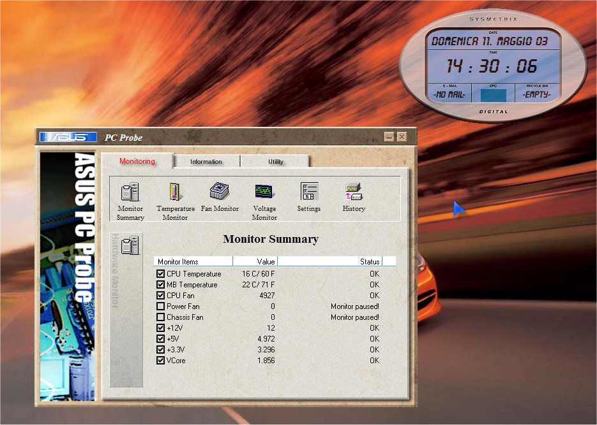
Task: Click the Hardware Monitor sidebar computer icon
Action: tap(130, 245)
